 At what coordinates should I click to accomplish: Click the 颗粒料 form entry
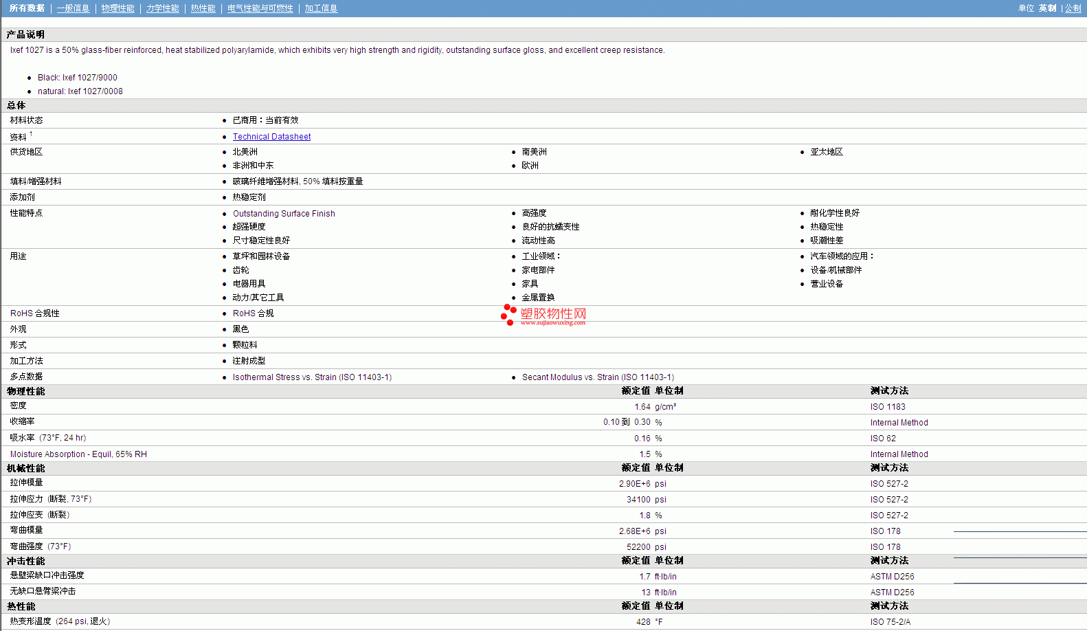pos(245,345)
